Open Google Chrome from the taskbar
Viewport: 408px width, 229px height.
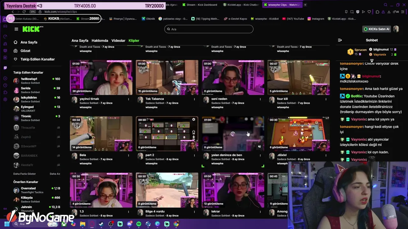pyautogui.click(x=176, y=224)
